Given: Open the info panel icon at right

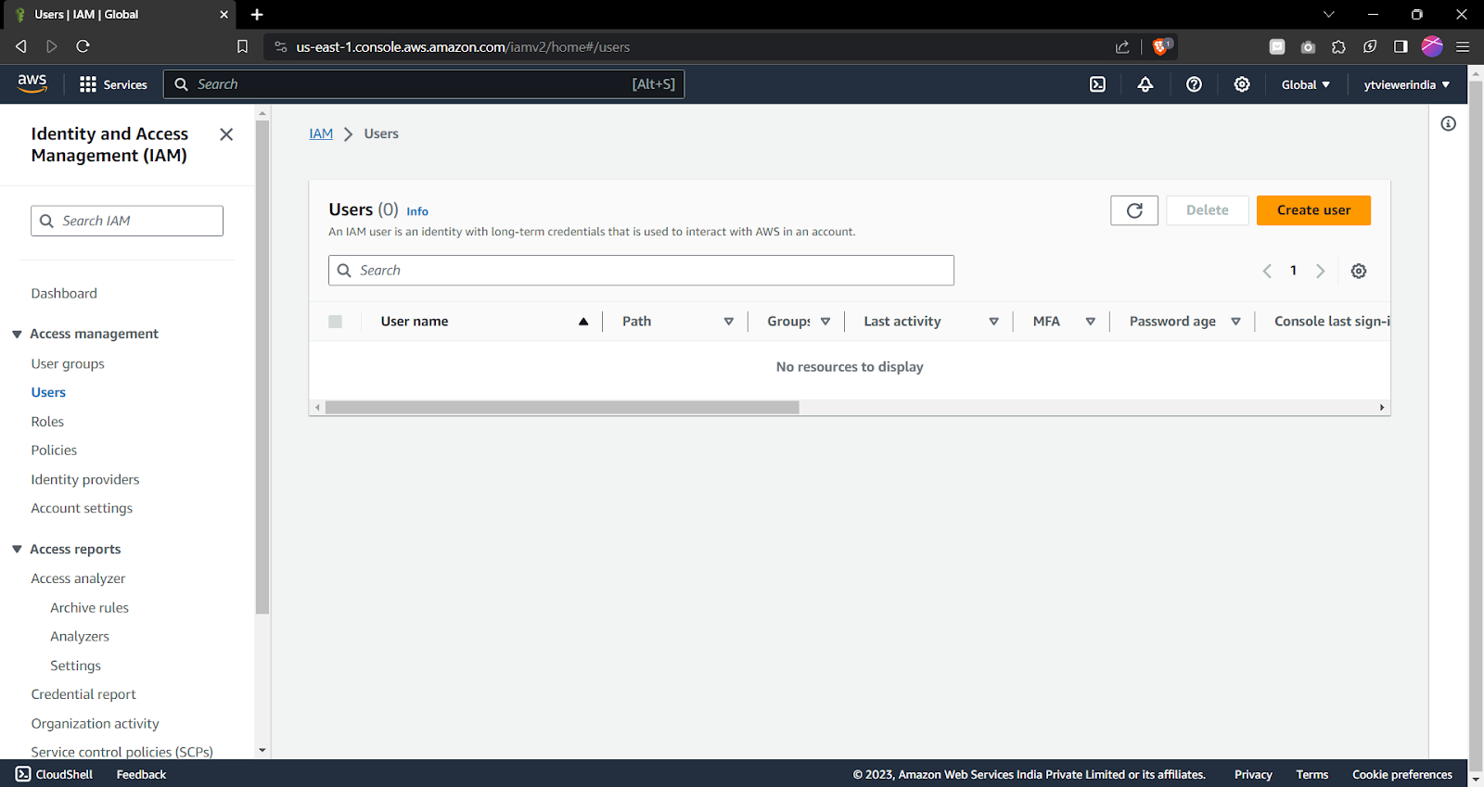Looking at the screenshot, I should [x=1449, y=123].
